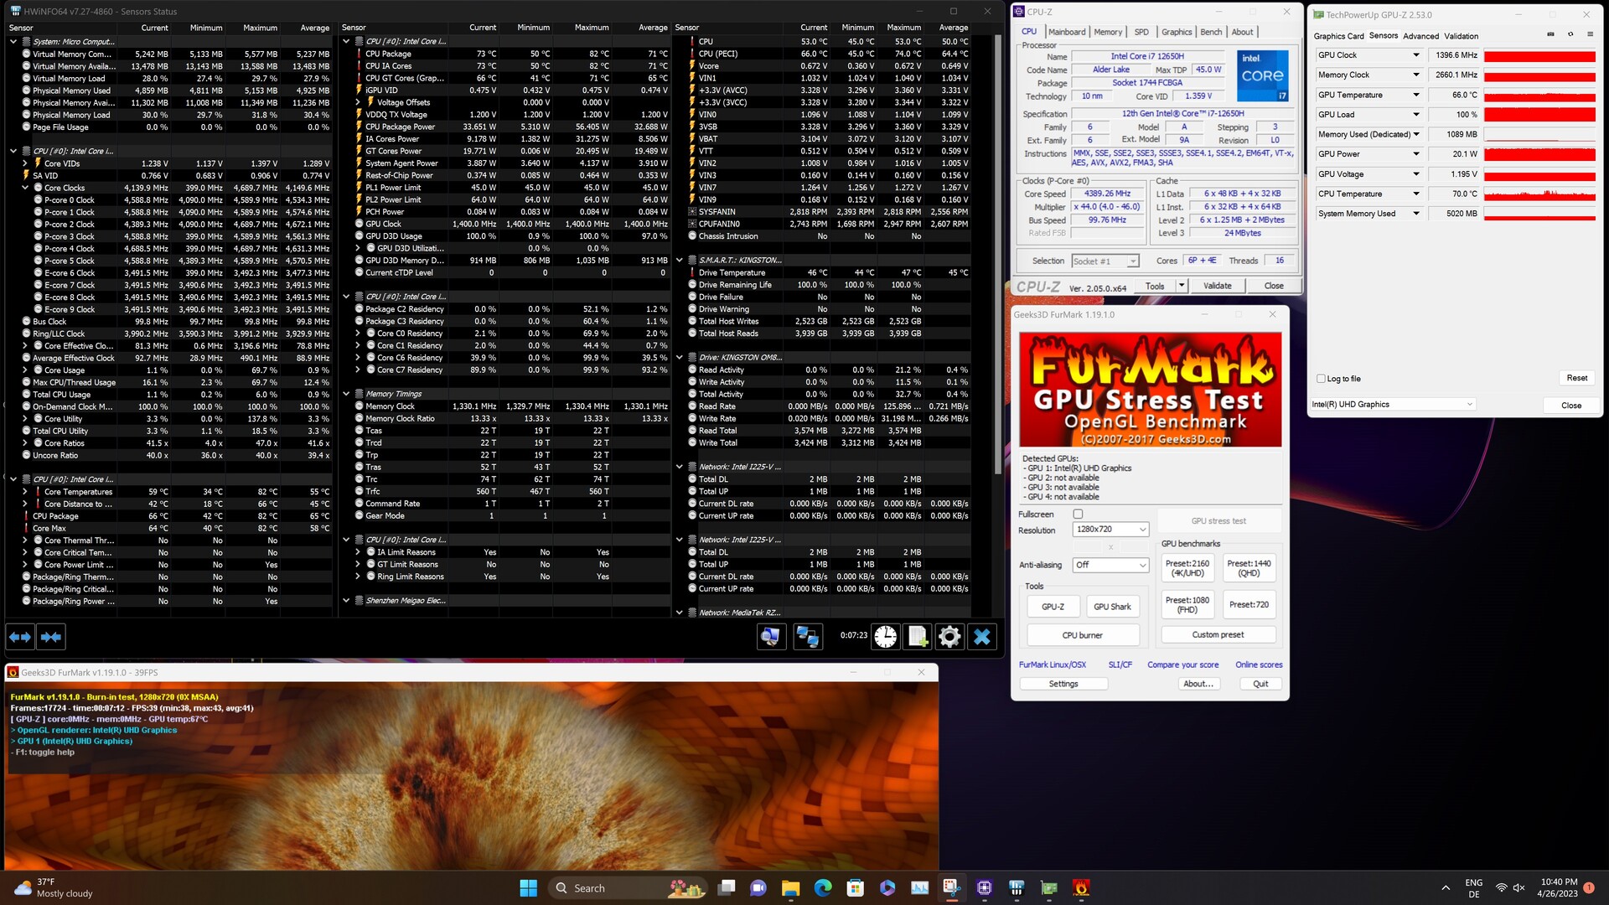Launch Microsoft Edge from taskbar
The width and height of the screenshot is (1609, 905).
(823, 888)
